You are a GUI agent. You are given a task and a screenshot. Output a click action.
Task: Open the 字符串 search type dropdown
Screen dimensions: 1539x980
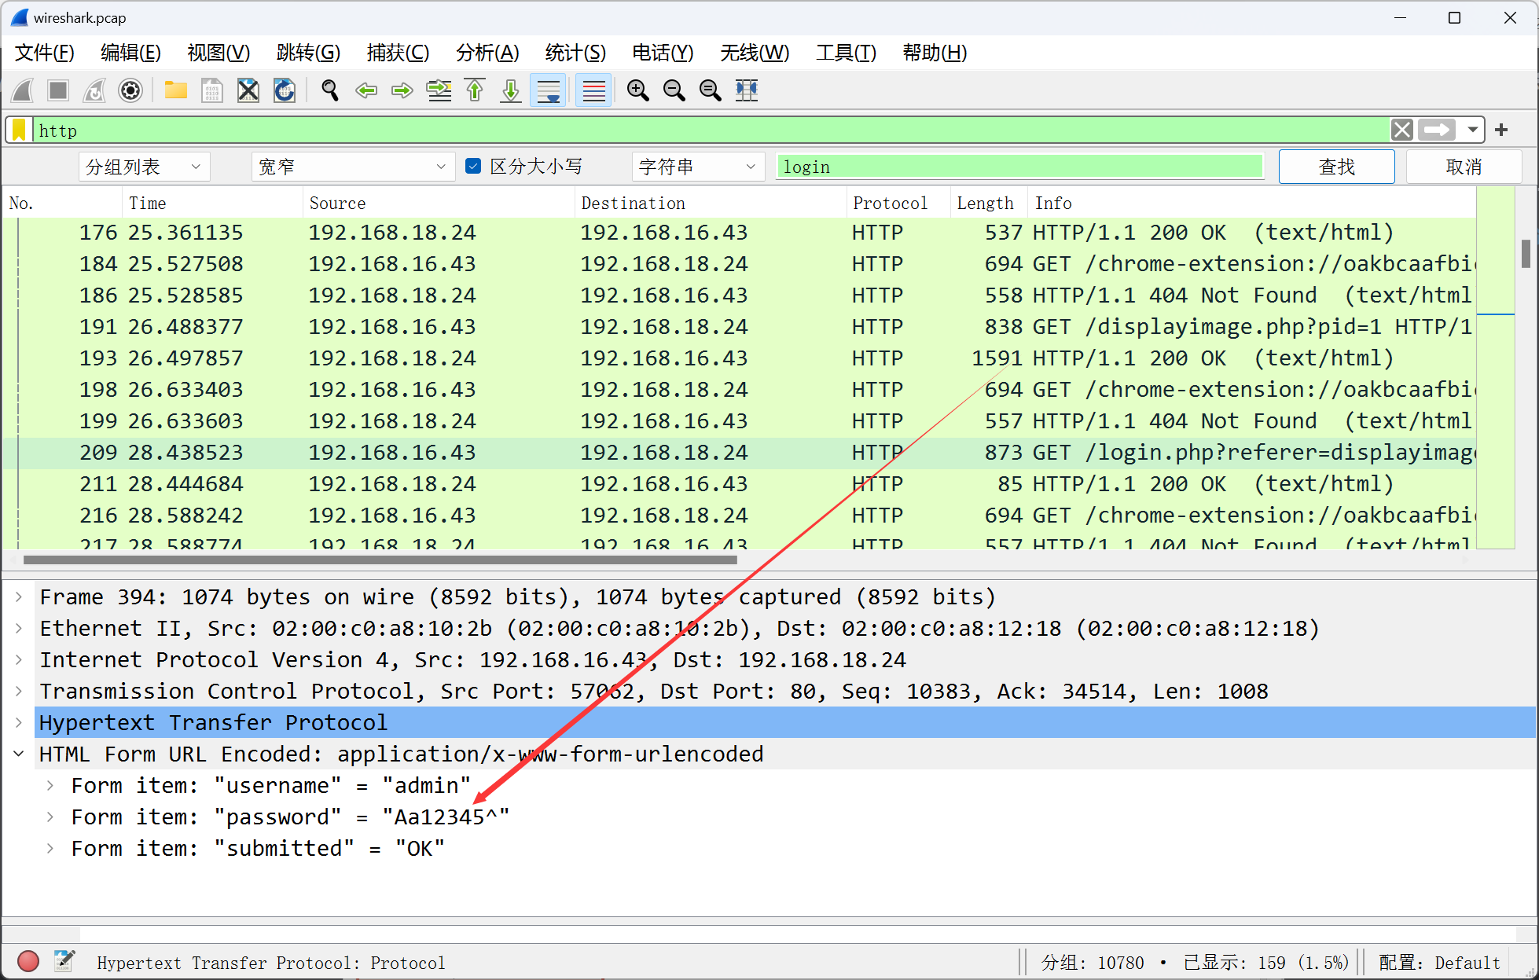(x=696, y=167)
